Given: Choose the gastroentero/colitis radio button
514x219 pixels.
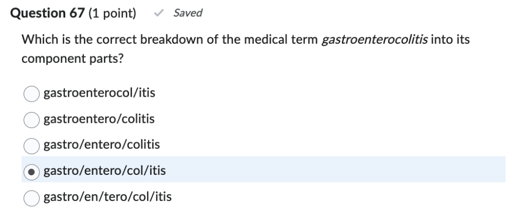Looking at the screenshot, I should 32,119.
